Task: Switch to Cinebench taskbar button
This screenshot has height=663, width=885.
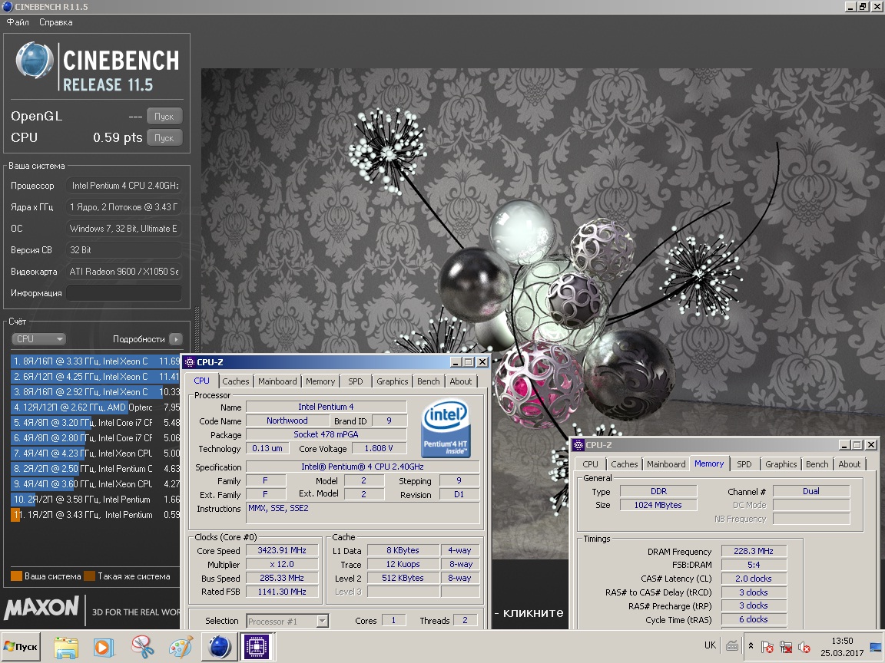Action: (219, 647)
